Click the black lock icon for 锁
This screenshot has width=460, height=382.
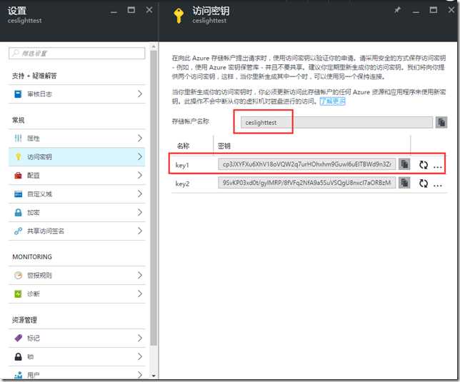18,356
